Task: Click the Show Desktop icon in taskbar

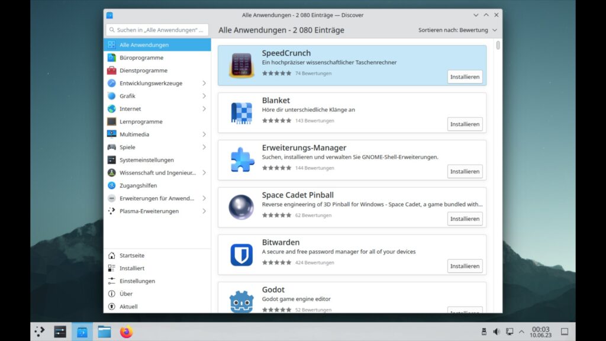Action: coord(565,332)
